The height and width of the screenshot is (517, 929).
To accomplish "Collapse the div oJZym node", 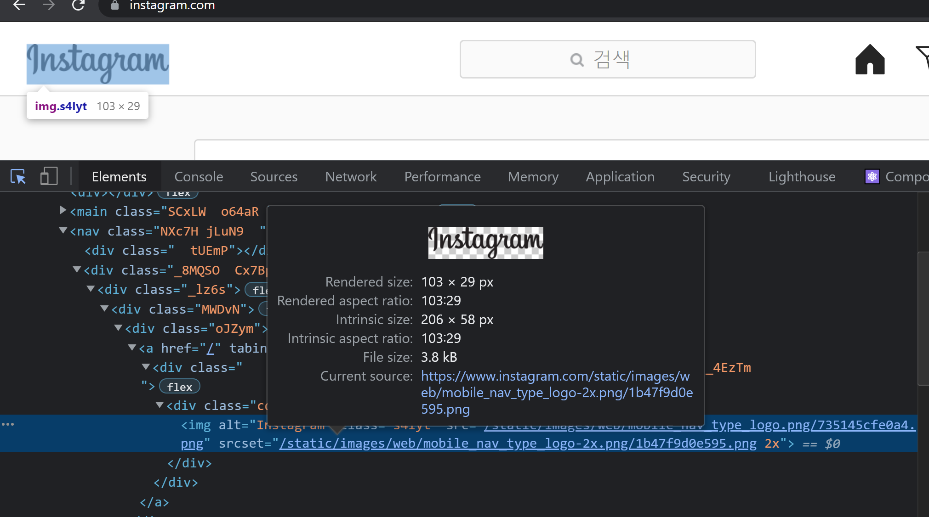I will (x=118, y=328).
